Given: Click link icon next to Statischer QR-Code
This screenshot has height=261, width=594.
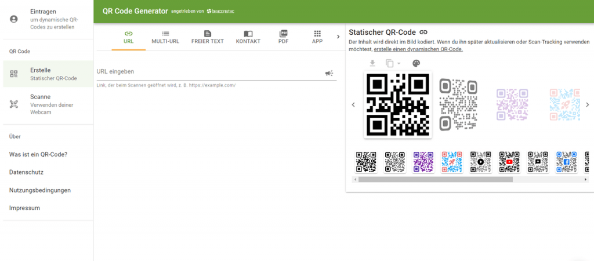Looking at the screenshot, I should pos(423,32).
